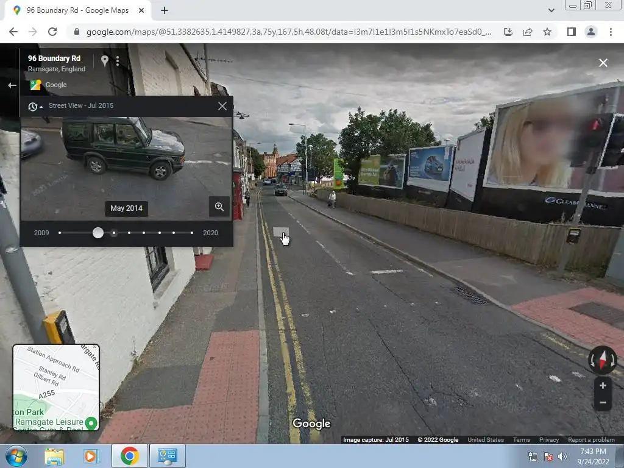This screenshot has height=468, width=624.
Task: Zoom in with the plus button
Action: coord(603,385)
